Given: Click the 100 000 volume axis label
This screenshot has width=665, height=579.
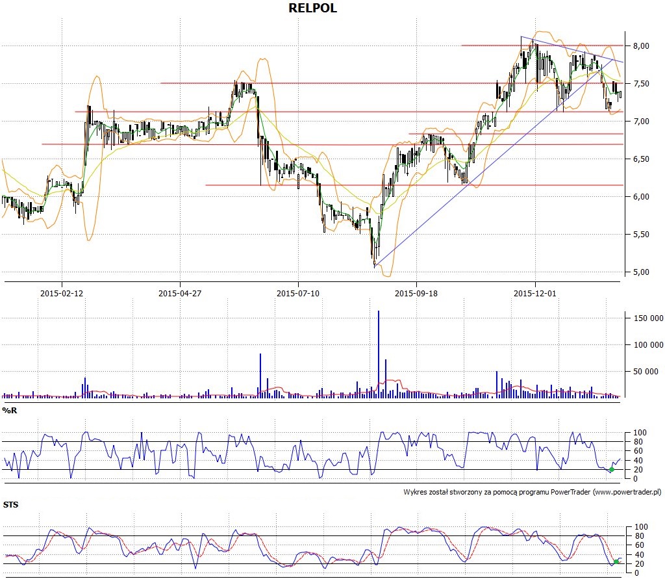Looking at the screenshot, I should coord(648,344).
